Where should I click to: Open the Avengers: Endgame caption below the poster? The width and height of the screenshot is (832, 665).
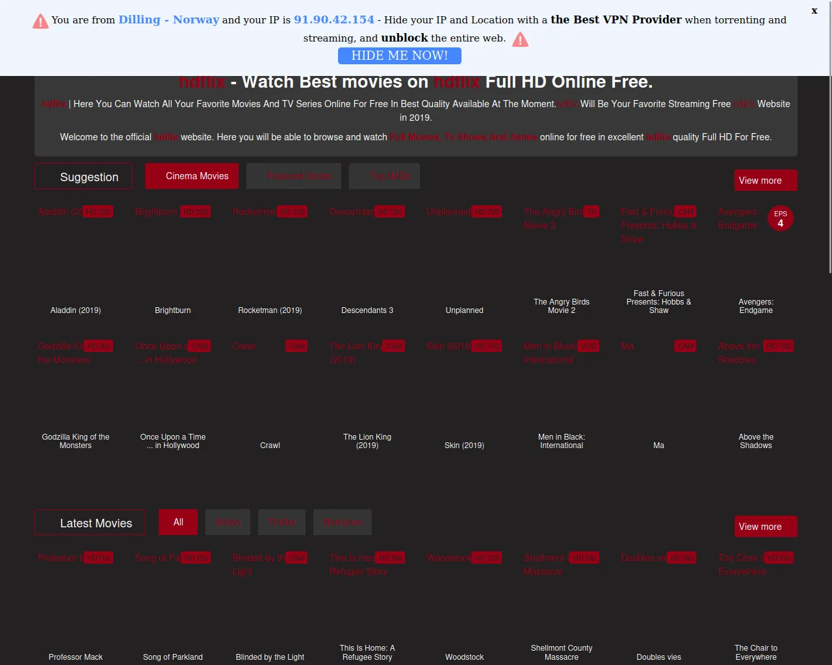(756, 306)
